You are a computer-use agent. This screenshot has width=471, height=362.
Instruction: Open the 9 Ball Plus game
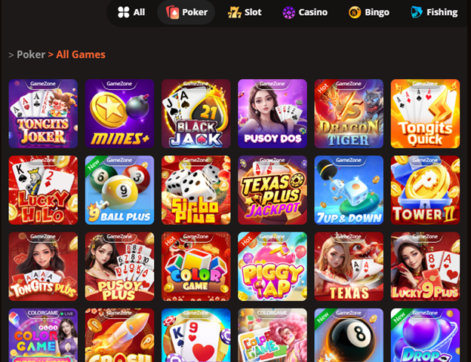click(x=119, y=190)
